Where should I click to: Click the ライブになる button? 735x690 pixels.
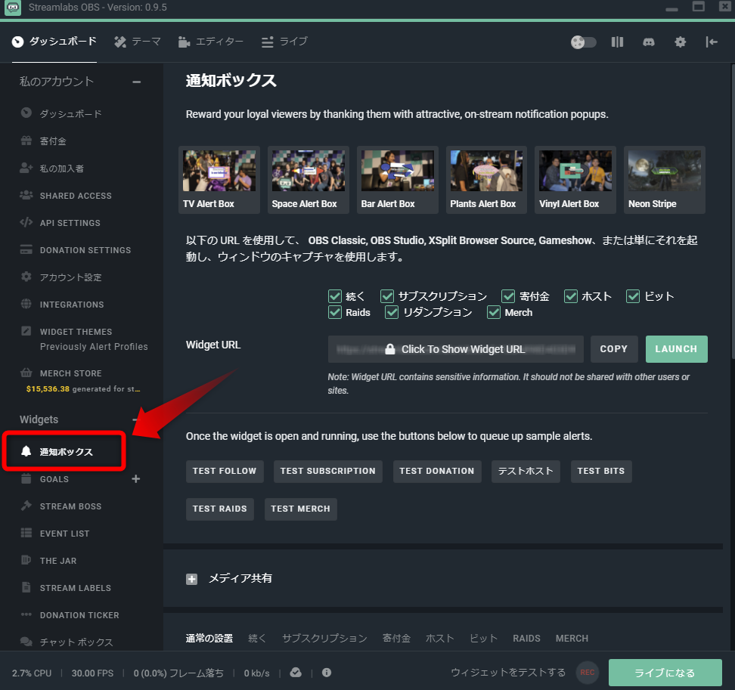tap(665, 673)
